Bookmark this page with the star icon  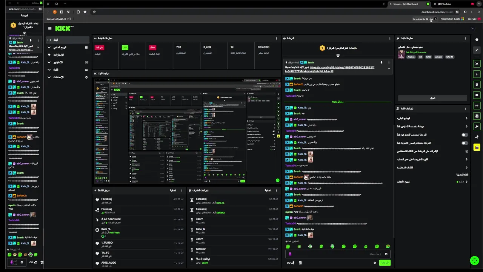pos(94,12)
